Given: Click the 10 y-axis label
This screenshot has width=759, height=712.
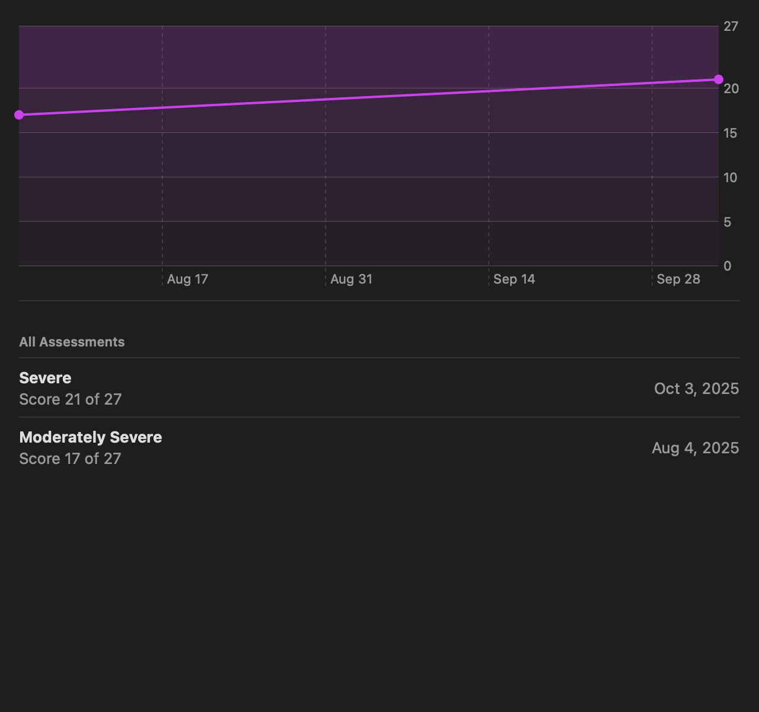Looking at the screenshot, I should (x=731, y=178).
